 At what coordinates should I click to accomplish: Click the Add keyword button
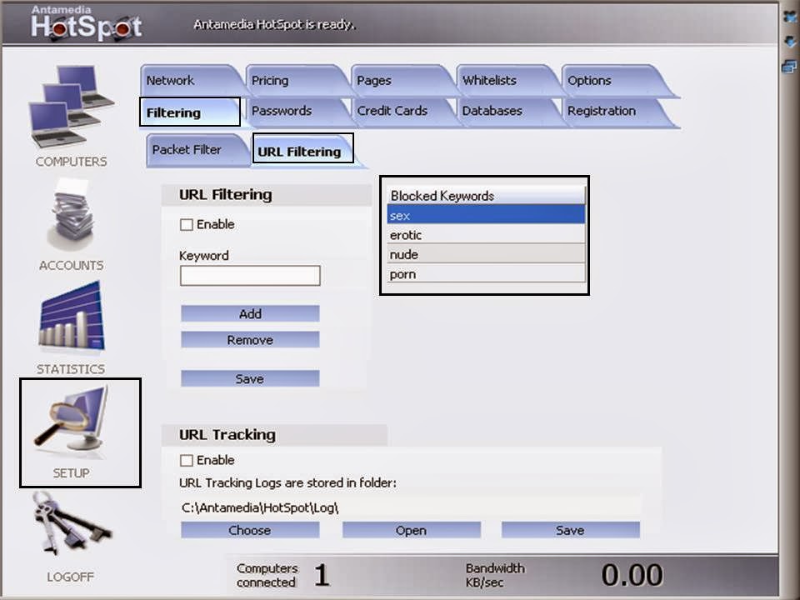click(250, 314)
